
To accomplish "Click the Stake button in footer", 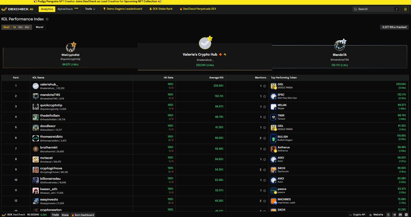I will (x=65, y=215).
